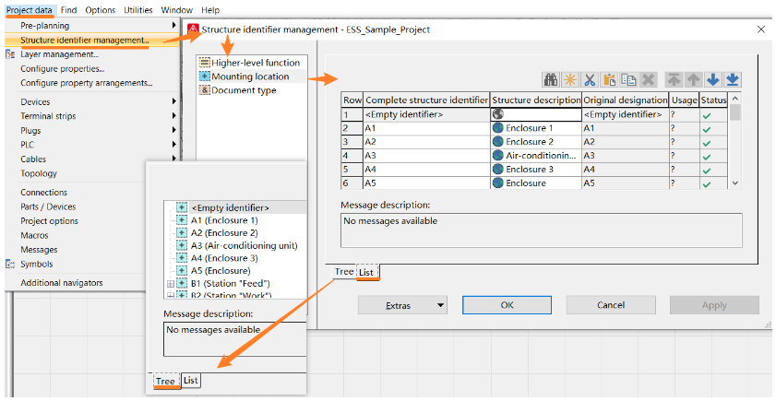Click the blue Move down arrow icon
Screen dimensions: 776x401
(x=712, y=79)
